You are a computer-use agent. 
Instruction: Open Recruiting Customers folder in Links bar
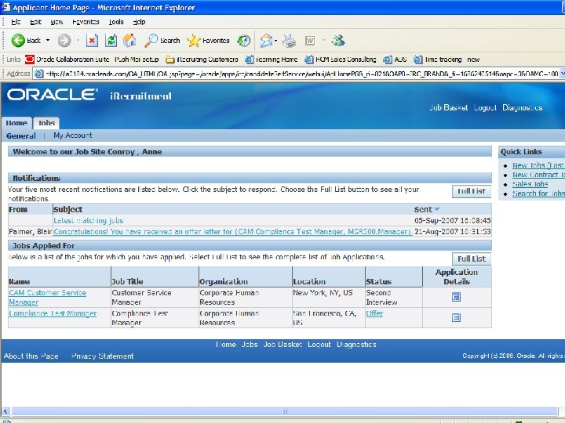pos(202,60)
